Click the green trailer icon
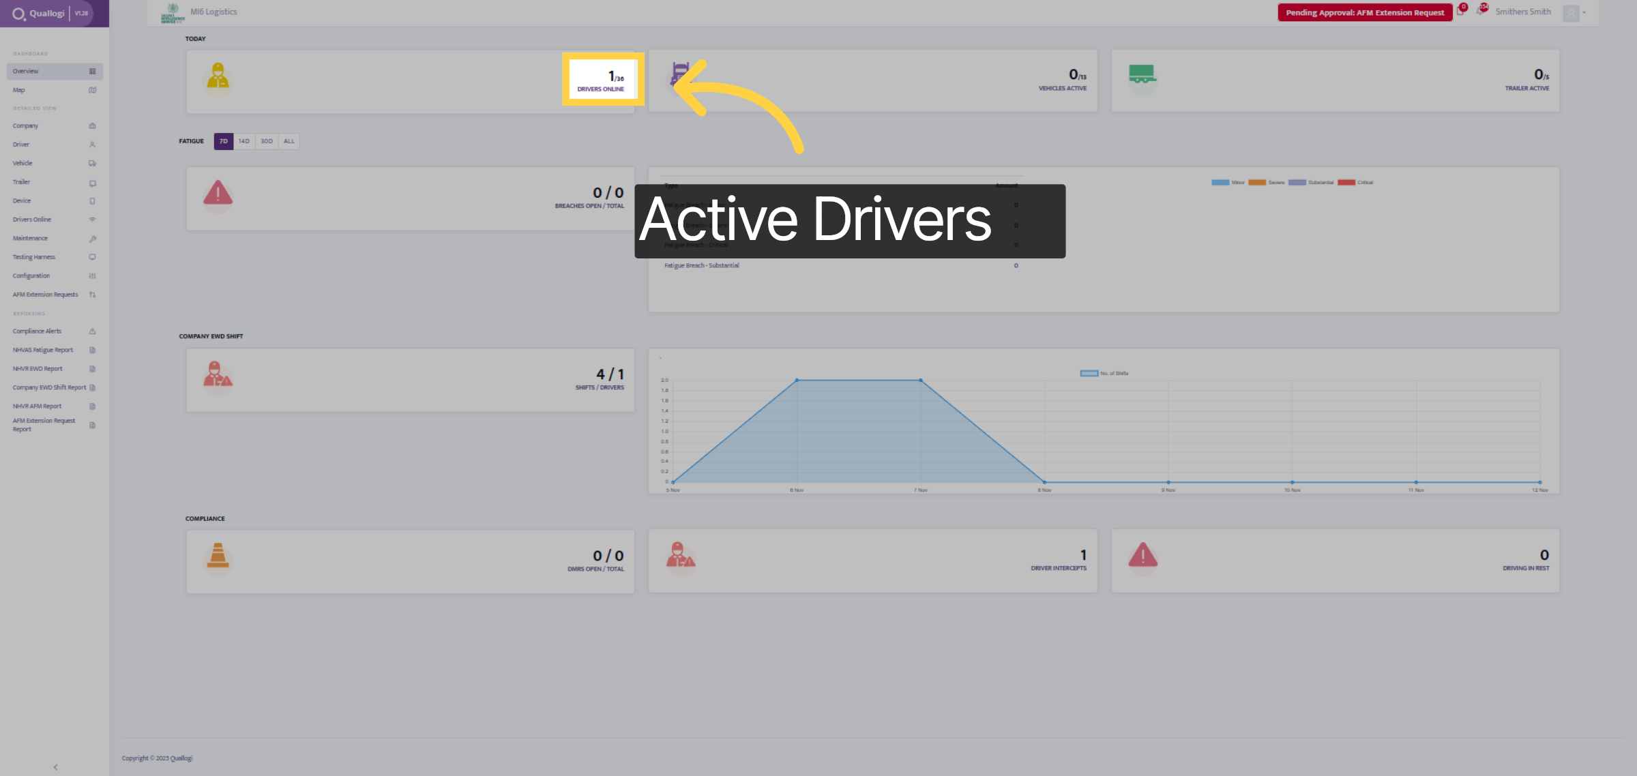The image size is (1637, 776). tap(1142, 75)
